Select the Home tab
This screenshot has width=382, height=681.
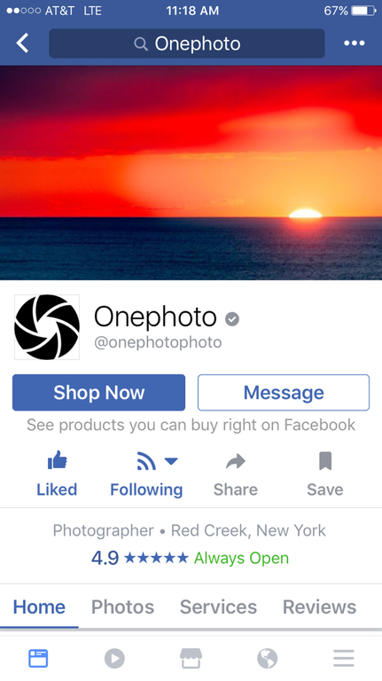coord(39,607)
